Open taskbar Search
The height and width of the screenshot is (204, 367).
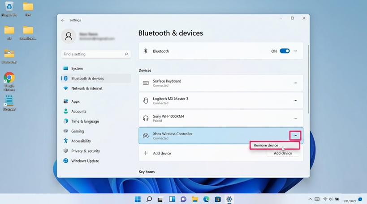tap(149, 199)
